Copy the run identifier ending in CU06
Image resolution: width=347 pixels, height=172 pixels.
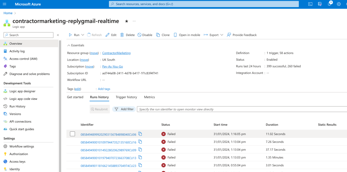coord(140,134)
